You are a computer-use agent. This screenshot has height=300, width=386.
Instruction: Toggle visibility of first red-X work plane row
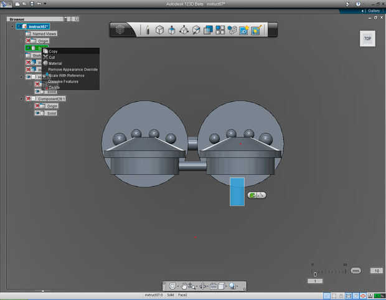point(28,62)
